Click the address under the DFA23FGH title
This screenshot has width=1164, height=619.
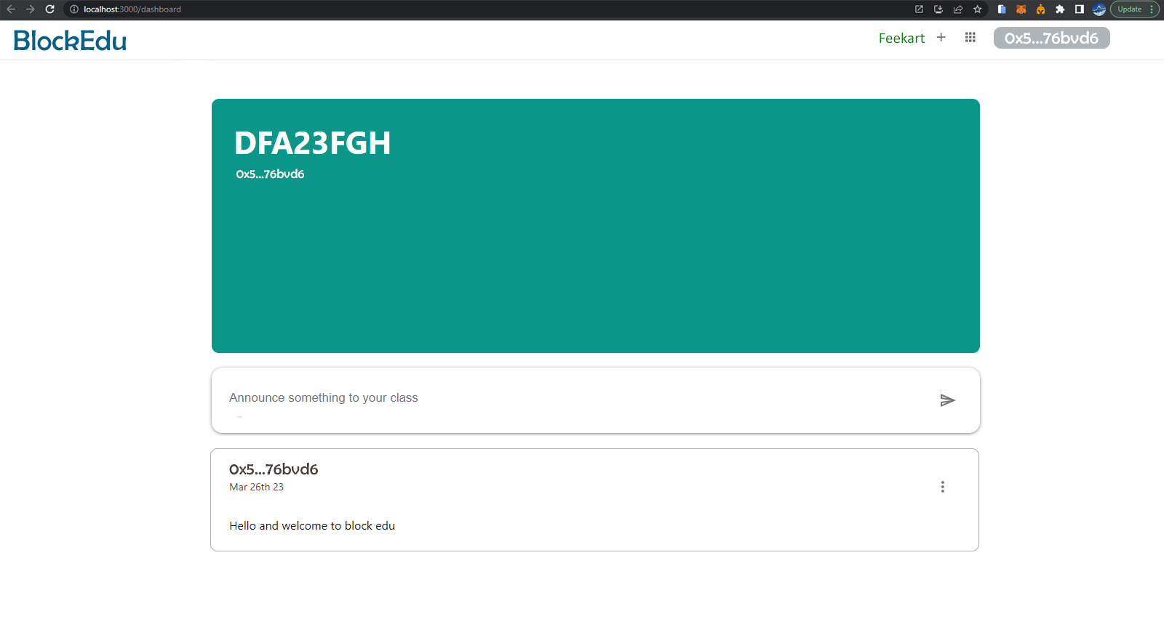pyautogui.click(x=270, y=174)
